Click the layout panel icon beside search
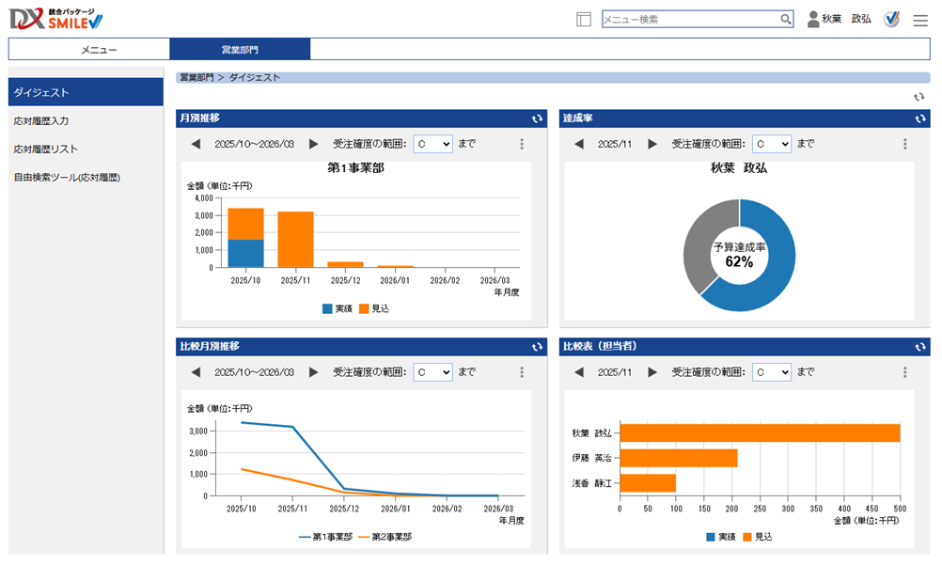 click(584, 19)
